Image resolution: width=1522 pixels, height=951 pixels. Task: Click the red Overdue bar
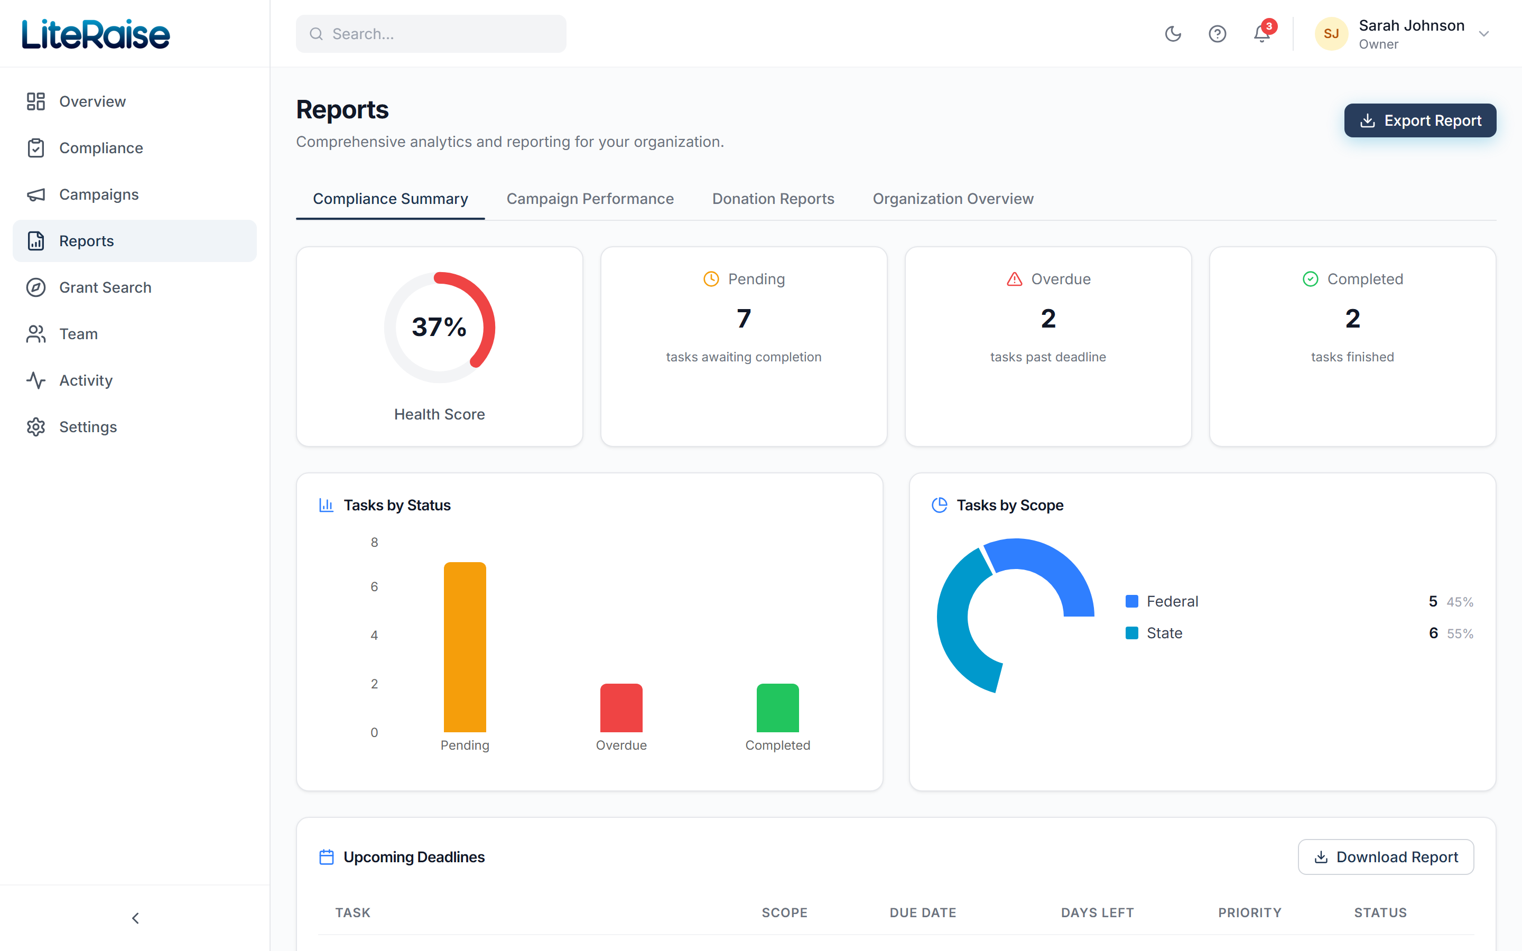coord(621,708)
